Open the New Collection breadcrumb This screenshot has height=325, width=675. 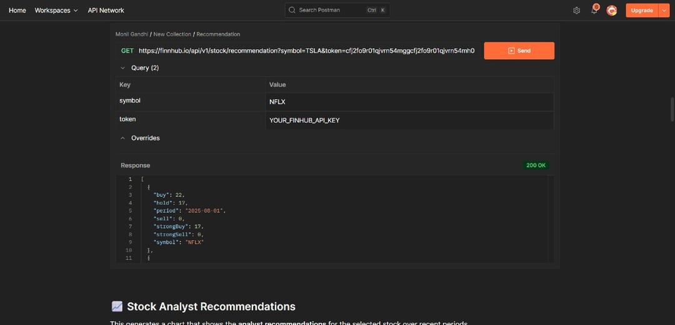point(172,34)
